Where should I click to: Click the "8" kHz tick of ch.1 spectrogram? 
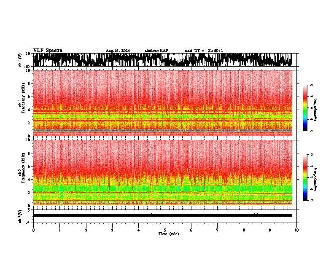point(29,83)
